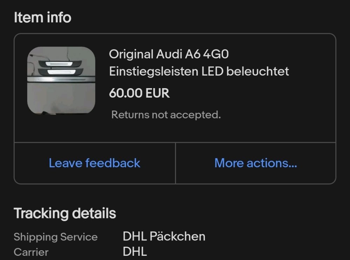Open the More actions... menu

pyautogui.click(x=255, y=163)
